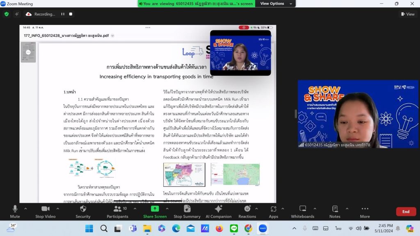Open LINE app from taskbar
This screenshot has width=420, height=236.
click(x=234, y=229)
